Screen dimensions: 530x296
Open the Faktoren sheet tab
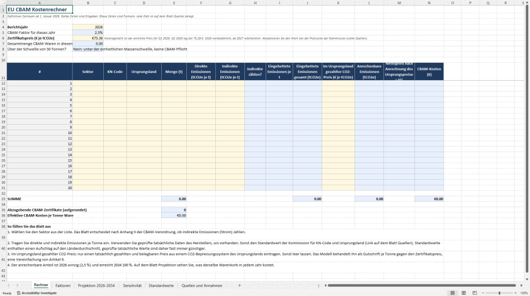(63, 285)
